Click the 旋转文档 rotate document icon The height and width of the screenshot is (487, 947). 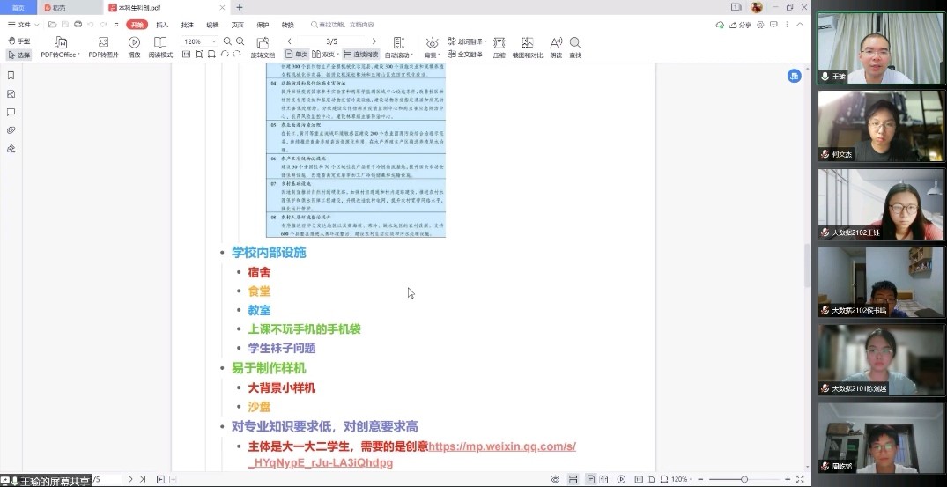pyautogui.click(x=262, y=47)
